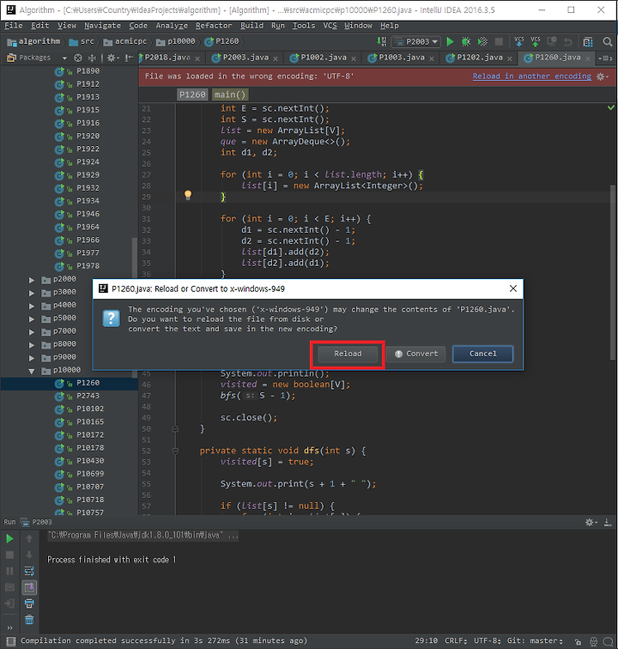Click Cancel button in encoding dialog
The height and width of the screenshot is (649, 618).
coord(482,354)
